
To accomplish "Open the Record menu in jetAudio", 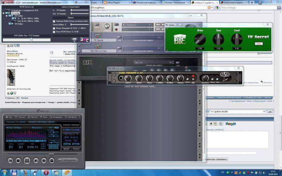I will (32, 117).
